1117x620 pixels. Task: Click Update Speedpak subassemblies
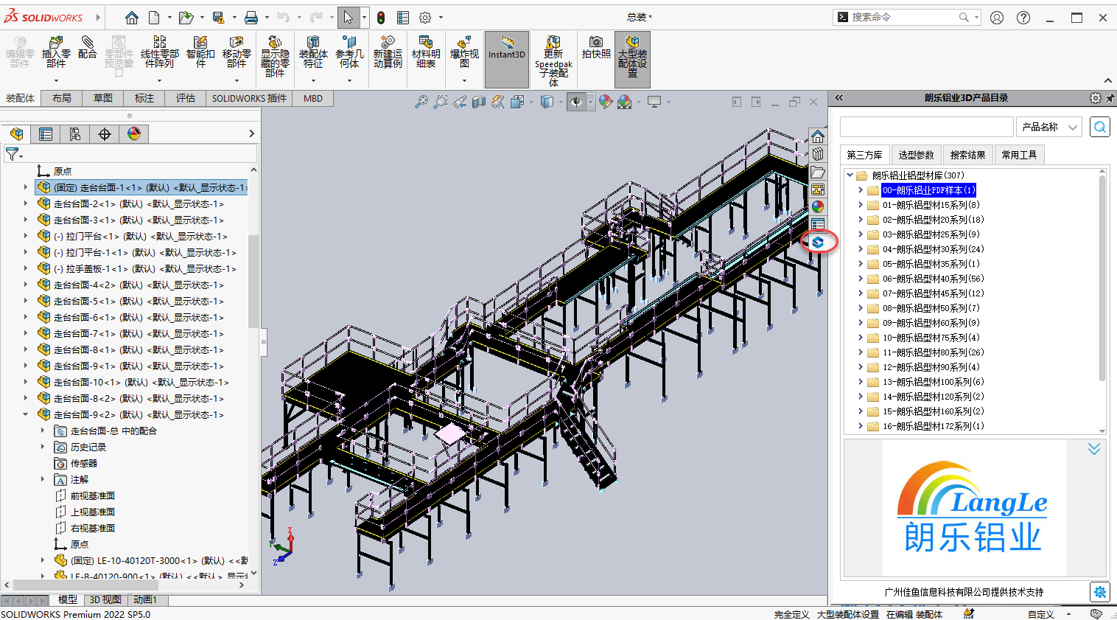(x=553, y=60)
